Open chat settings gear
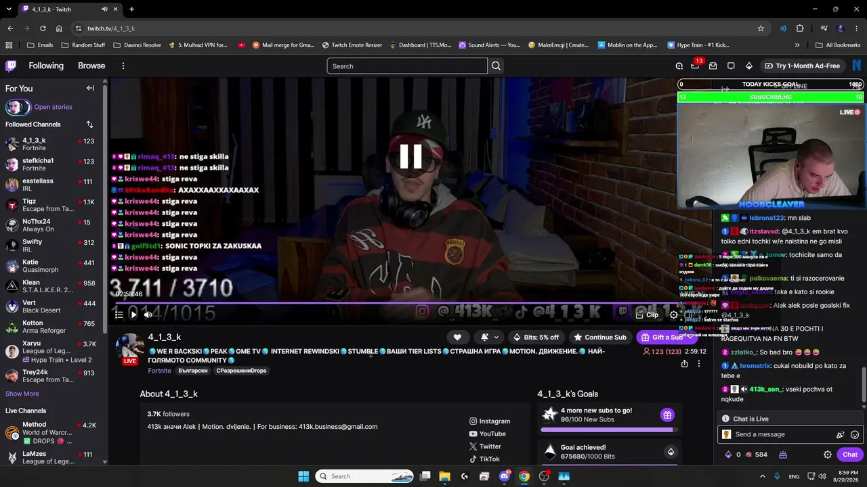 827,455
